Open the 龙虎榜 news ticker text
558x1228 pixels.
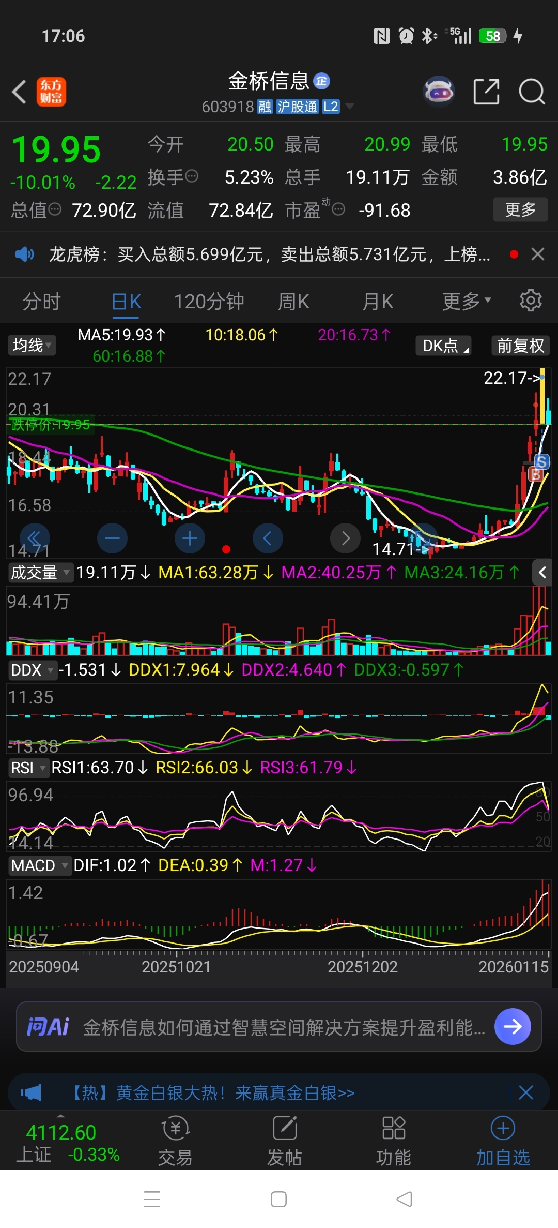[270, 254]
